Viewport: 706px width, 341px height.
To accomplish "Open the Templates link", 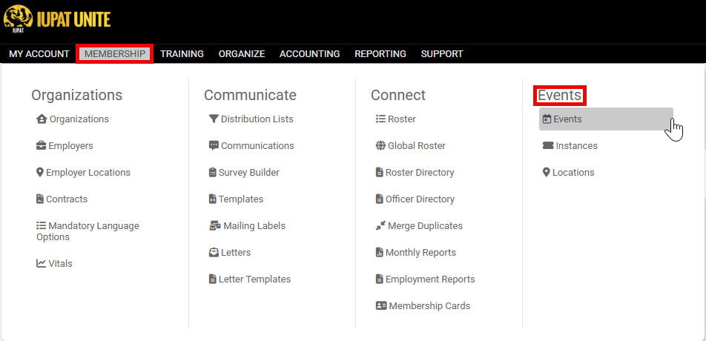I will tap(241, 199).
